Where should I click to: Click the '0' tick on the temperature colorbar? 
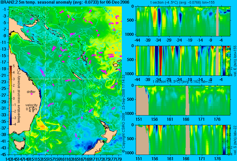click(14, 99)
